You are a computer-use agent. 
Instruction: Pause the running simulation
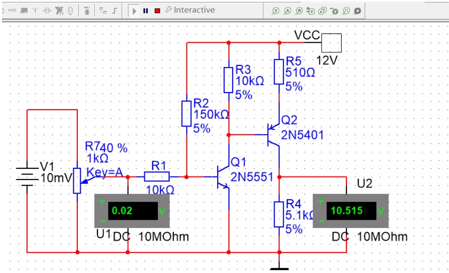145,11
